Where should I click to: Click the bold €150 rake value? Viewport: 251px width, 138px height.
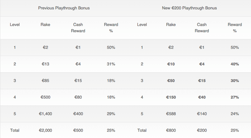[171, 97]
